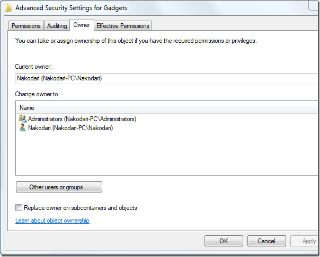Go to Effective Permissions tab
The width and height of the screenshot is (320, 257).
(123, 26)
